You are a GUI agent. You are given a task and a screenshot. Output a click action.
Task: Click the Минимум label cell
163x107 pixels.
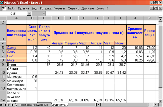point(17,77)
